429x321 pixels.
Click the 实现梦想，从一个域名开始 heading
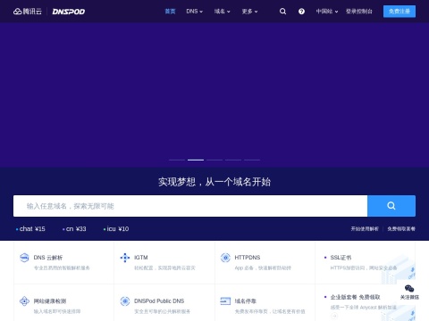214,182
